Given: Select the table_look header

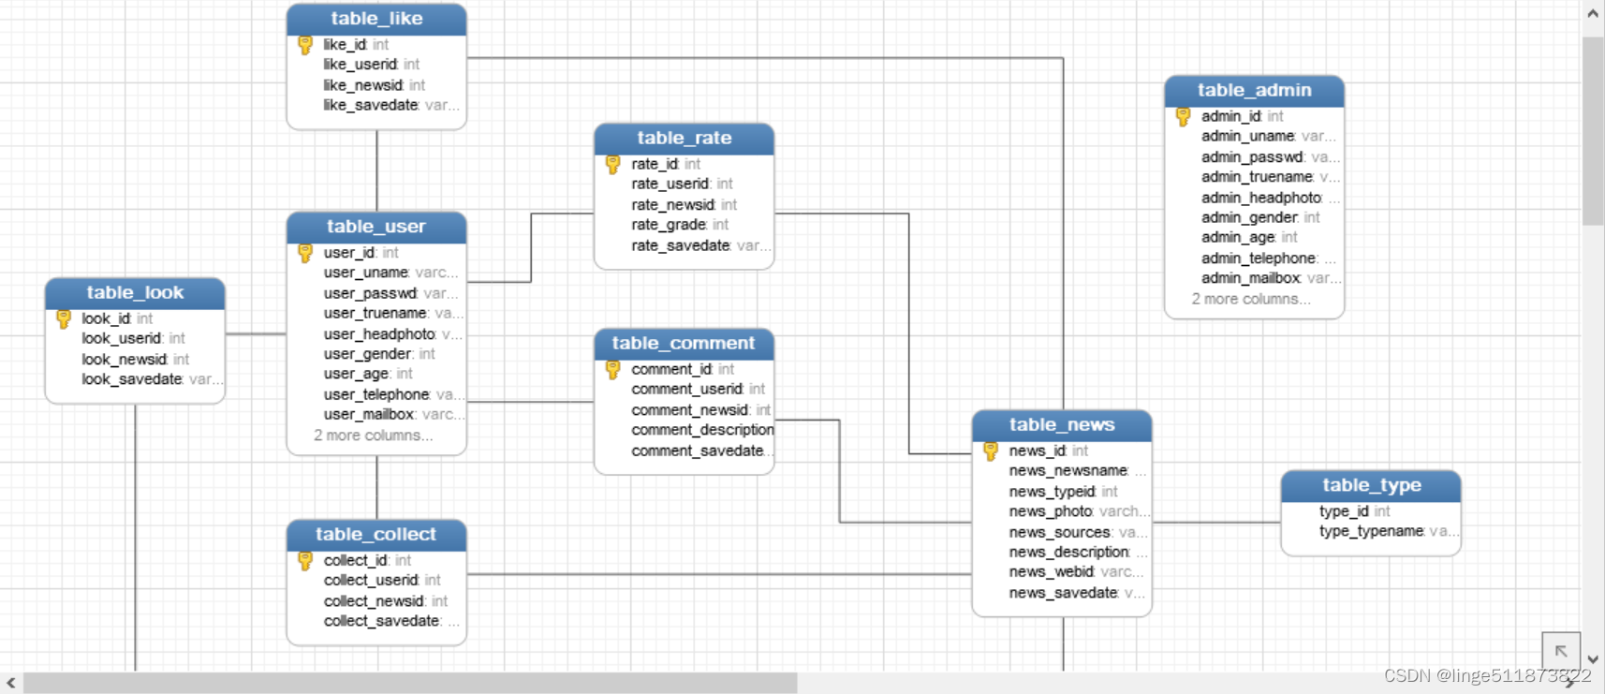Looking at the screenshot, I should pos(135,293).
